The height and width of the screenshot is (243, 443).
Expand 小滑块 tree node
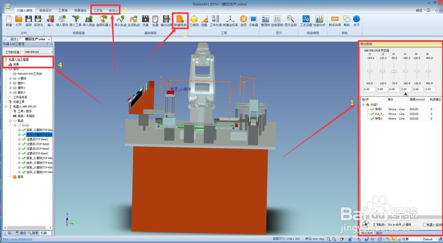pyautogui.click(x=11, y=78)
